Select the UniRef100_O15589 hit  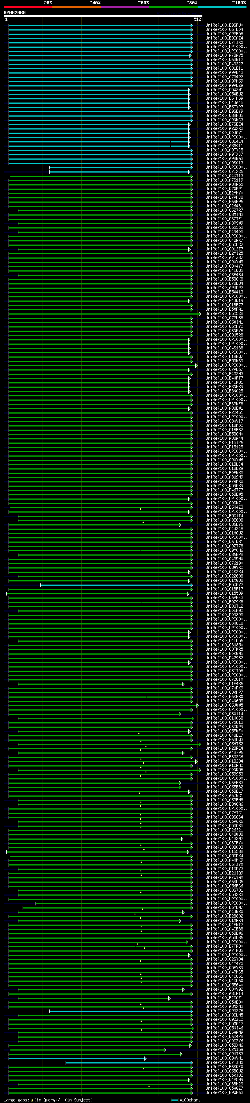(224, 594)
